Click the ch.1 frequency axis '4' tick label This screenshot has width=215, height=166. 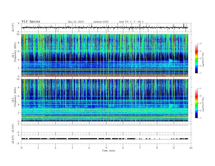coord(19,60)
